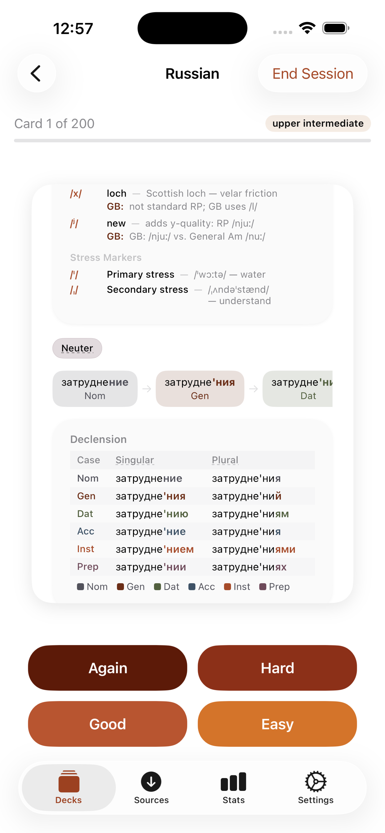Open the Stats bar chart icon
This screenshot has width=385, height=833.
233,781
